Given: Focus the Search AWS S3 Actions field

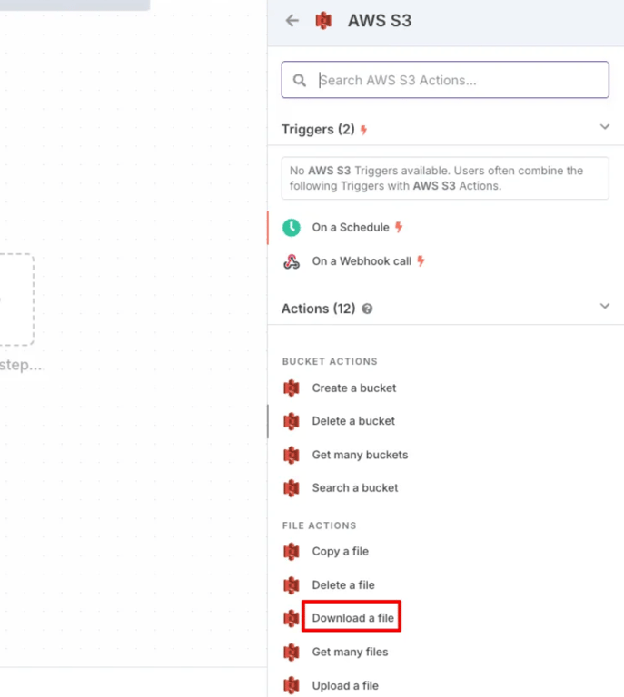Looking at the screenshot, I should (x=445, y=80).
